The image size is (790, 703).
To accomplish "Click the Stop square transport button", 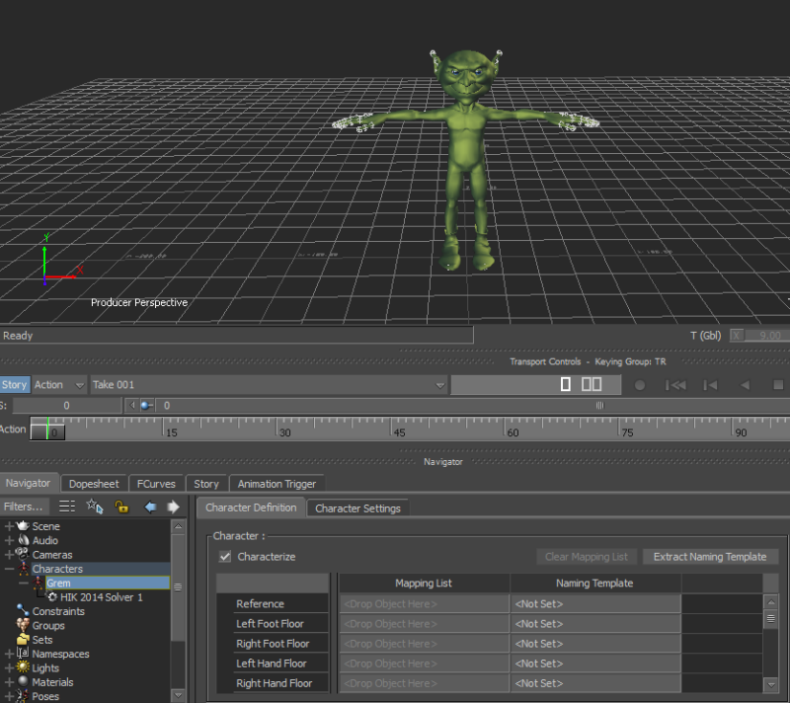I will tap(777, 385).
